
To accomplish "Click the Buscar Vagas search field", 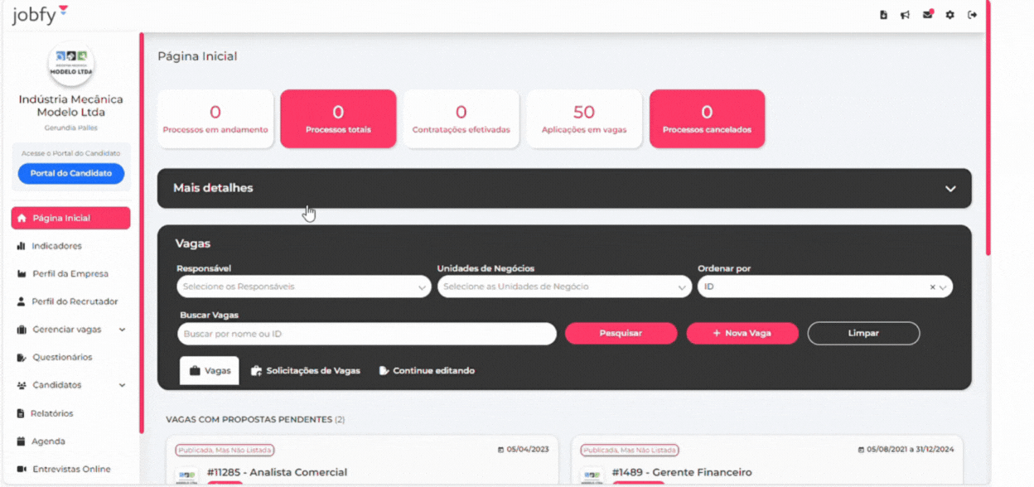I will click(366, 334).
